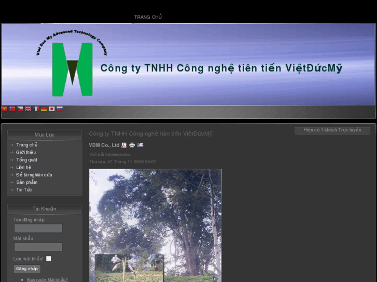
Task: Click the Tên đăng nhập input field
Action: click(x=38, y=228)
